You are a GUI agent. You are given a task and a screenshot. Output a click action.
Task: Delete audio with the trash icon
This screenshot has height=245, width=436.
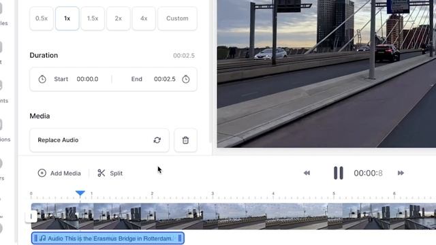[185, 140]
